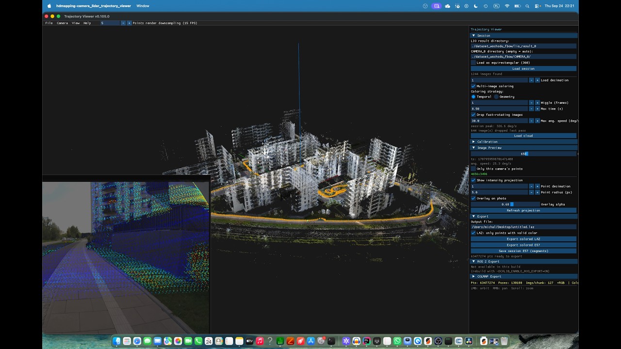The width and height of the screenshot is (621, 349).
Task: Enable Load as equirectangular (360) checkbox
Action: [x=474, y=63]
